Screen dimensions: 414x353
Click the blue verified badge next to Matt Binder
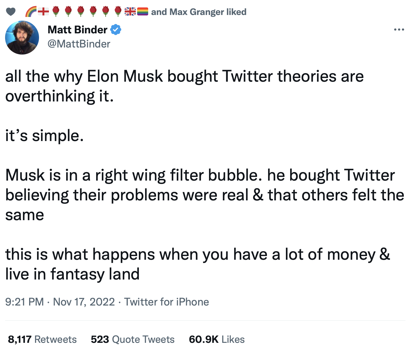coord(116,30)
